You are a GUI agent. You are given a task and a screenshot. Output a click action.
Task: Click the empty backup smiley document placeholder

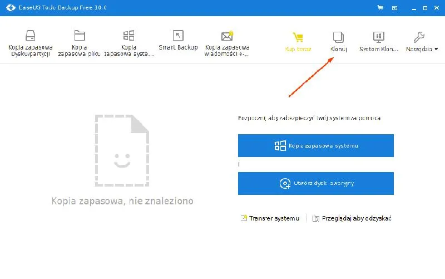click(122, 150)
